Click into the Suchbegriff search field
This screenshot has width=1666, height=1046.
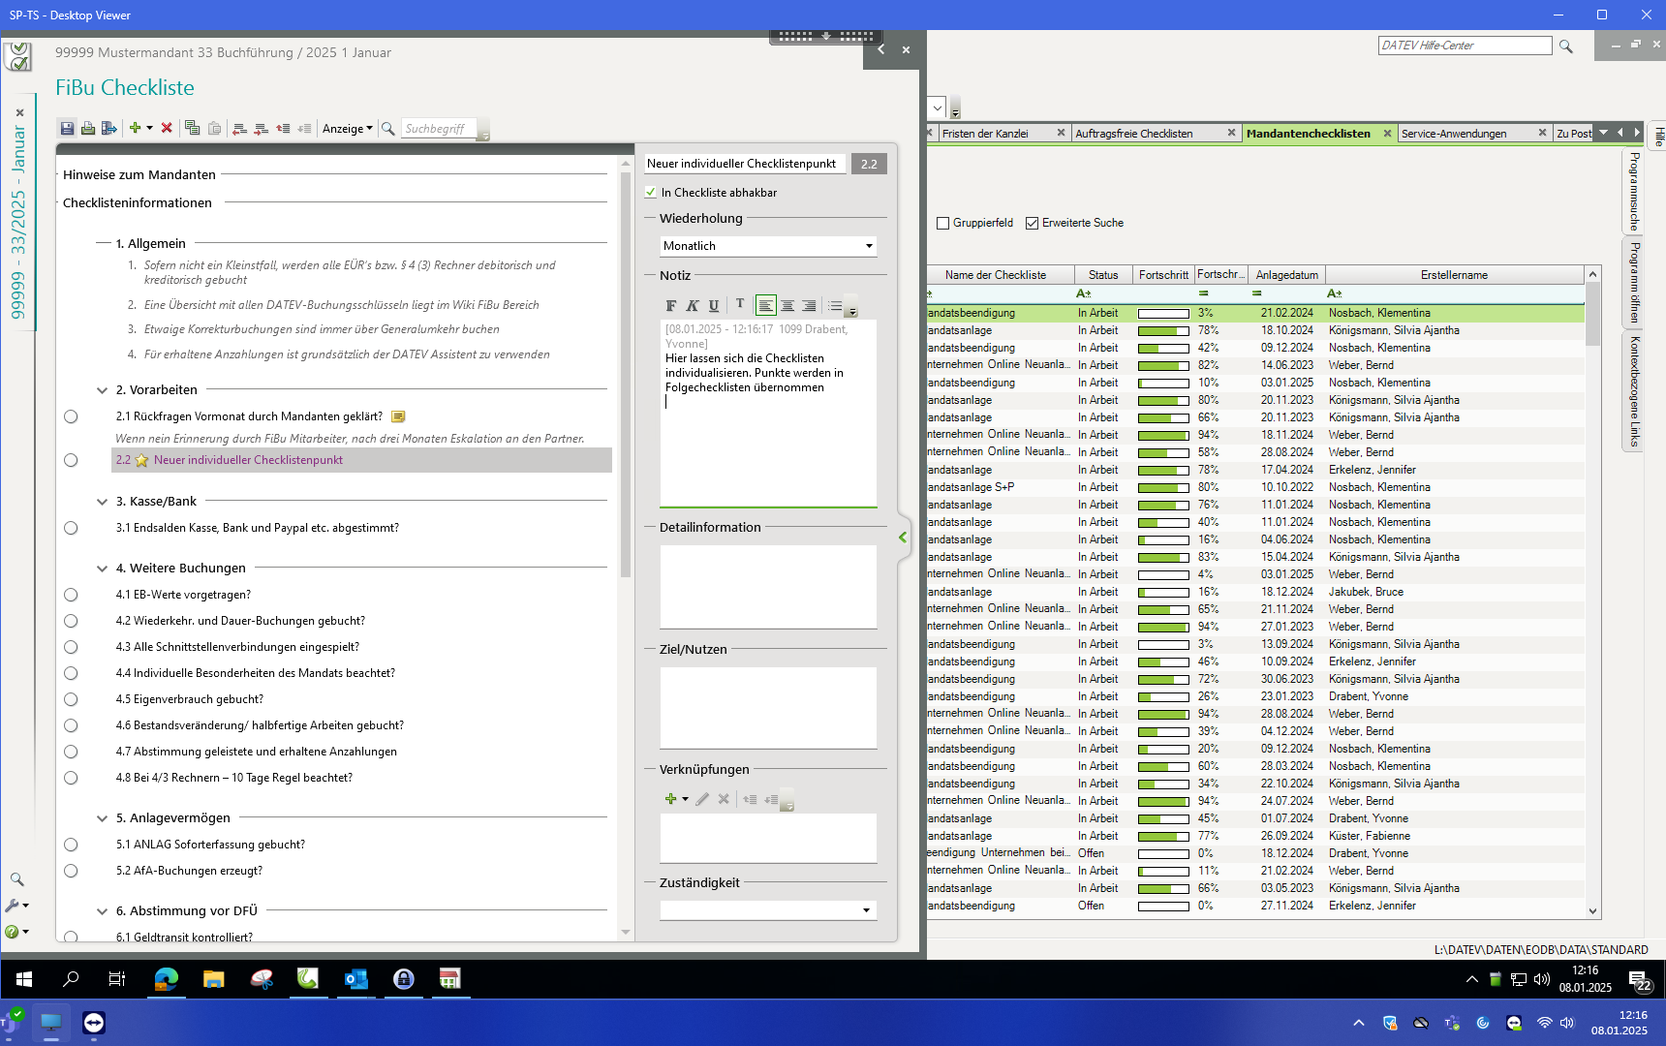[x=438, y=129]
